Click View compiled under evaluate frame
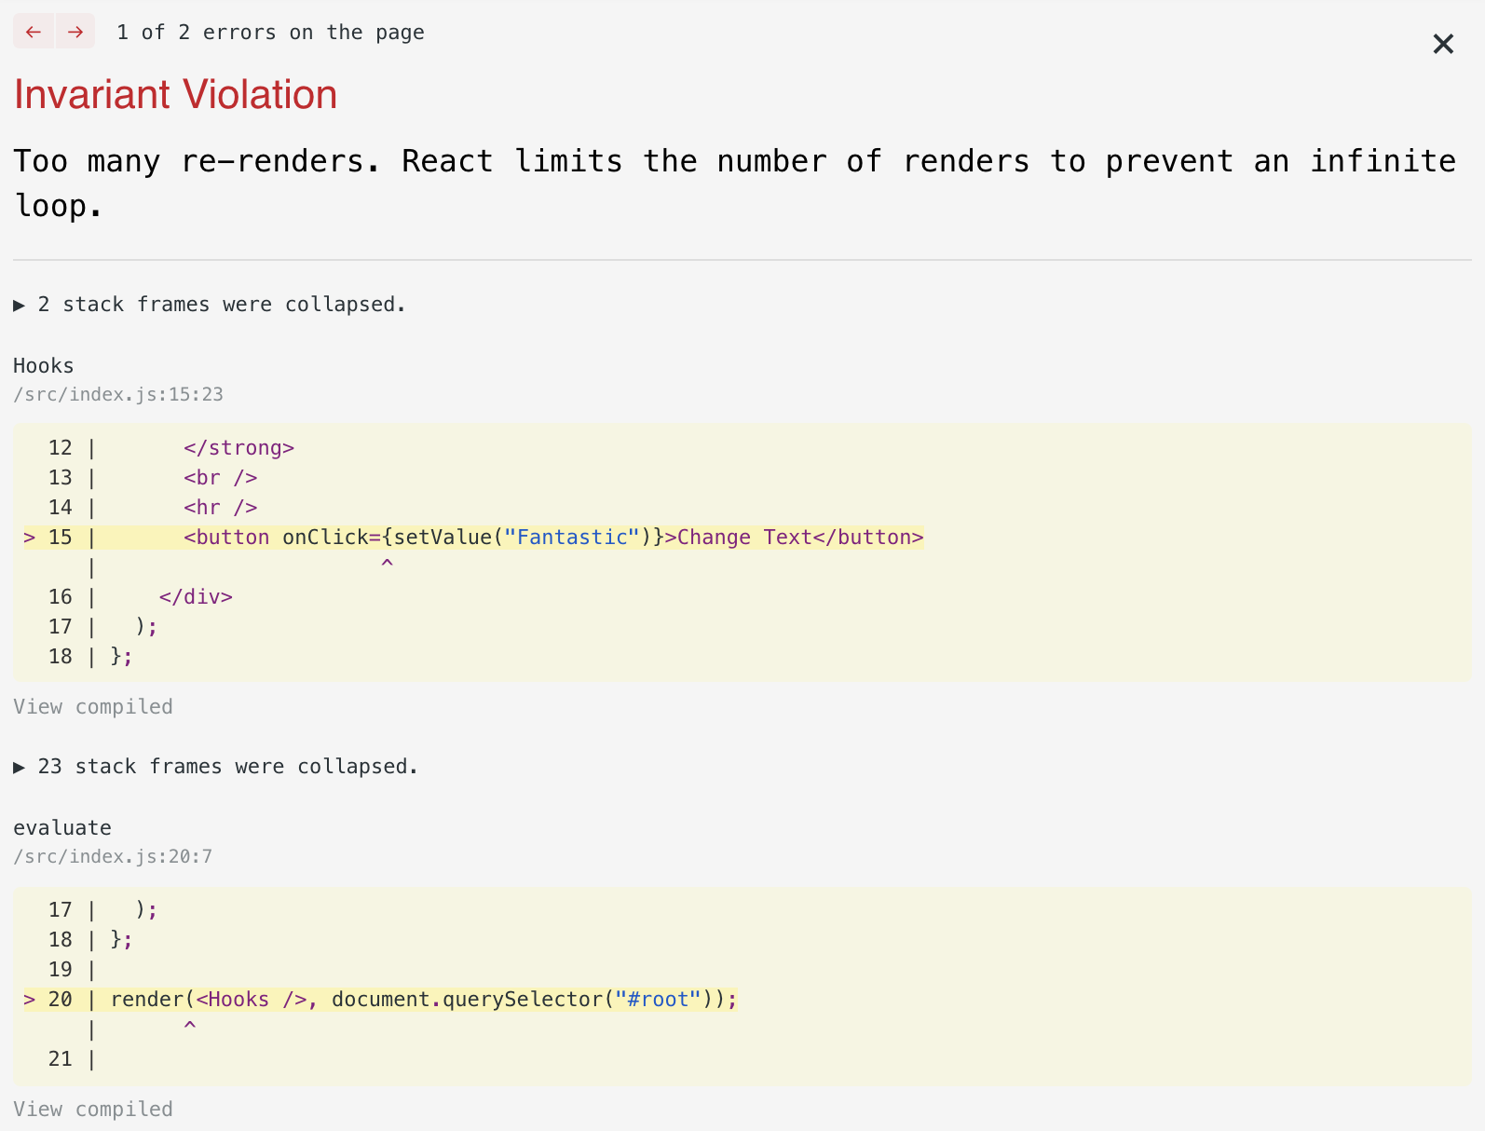 pyautogui.click(x=93, y=1109)
